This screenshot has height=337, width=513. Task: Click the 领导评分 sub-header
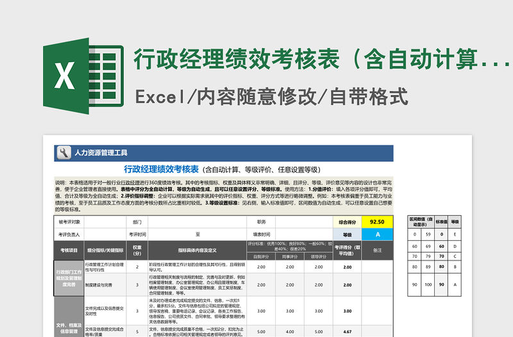[318, 257]
